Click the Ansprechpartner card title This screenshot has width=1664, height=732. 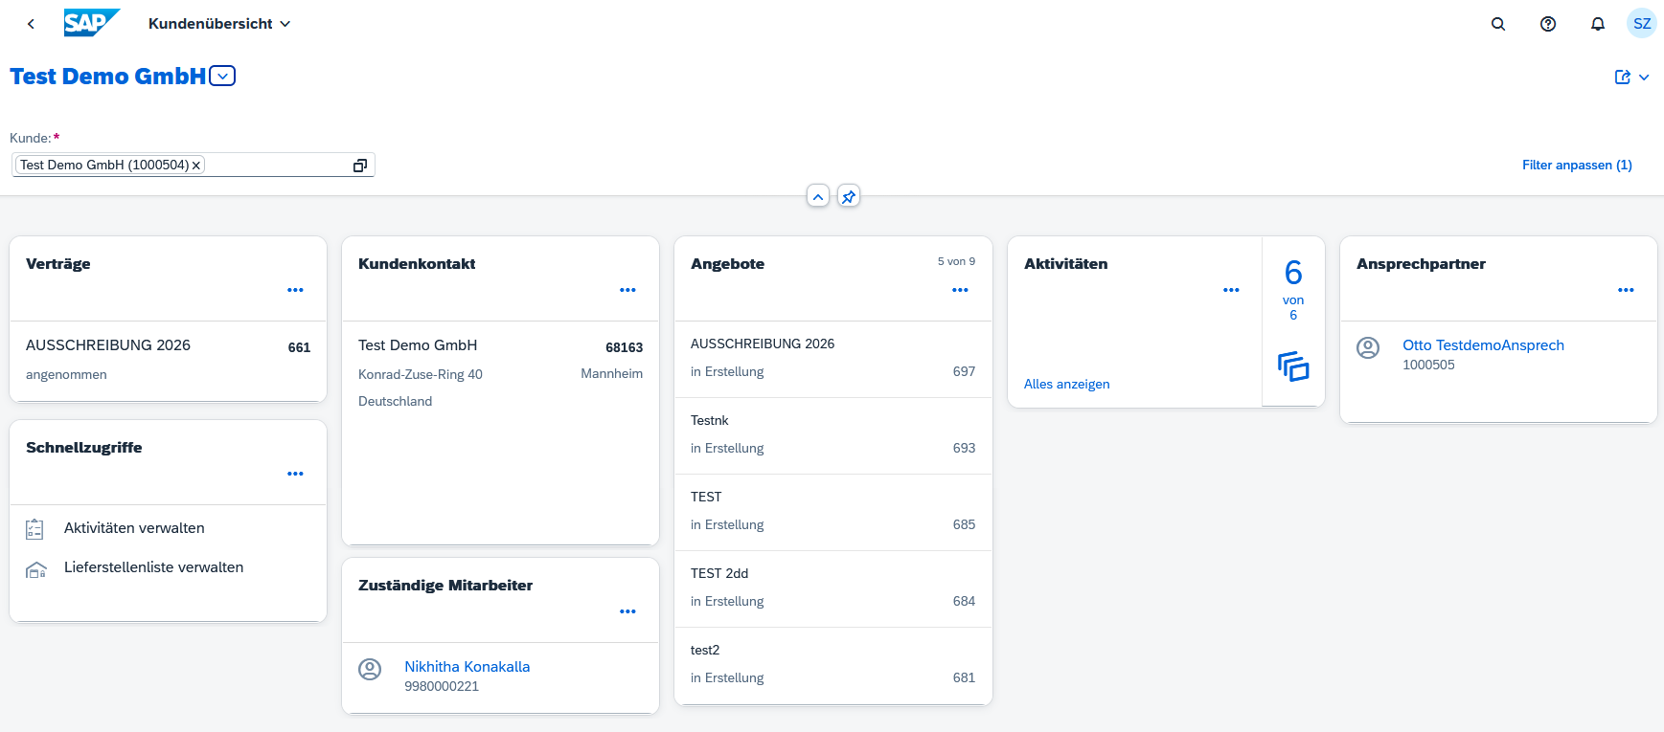coord(1421,264)
